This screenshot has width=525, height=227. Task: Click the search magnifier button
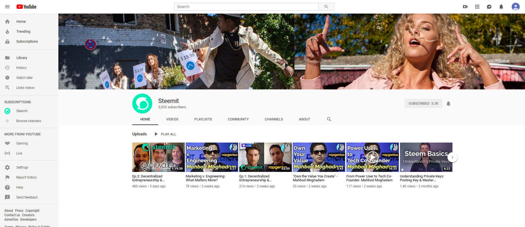[326, 7]
